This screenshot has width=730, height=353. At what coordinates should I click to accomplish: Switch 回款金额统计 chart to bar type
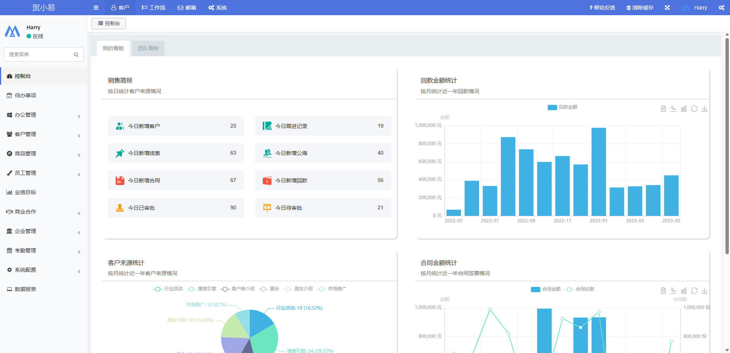(x=684, y=109)
